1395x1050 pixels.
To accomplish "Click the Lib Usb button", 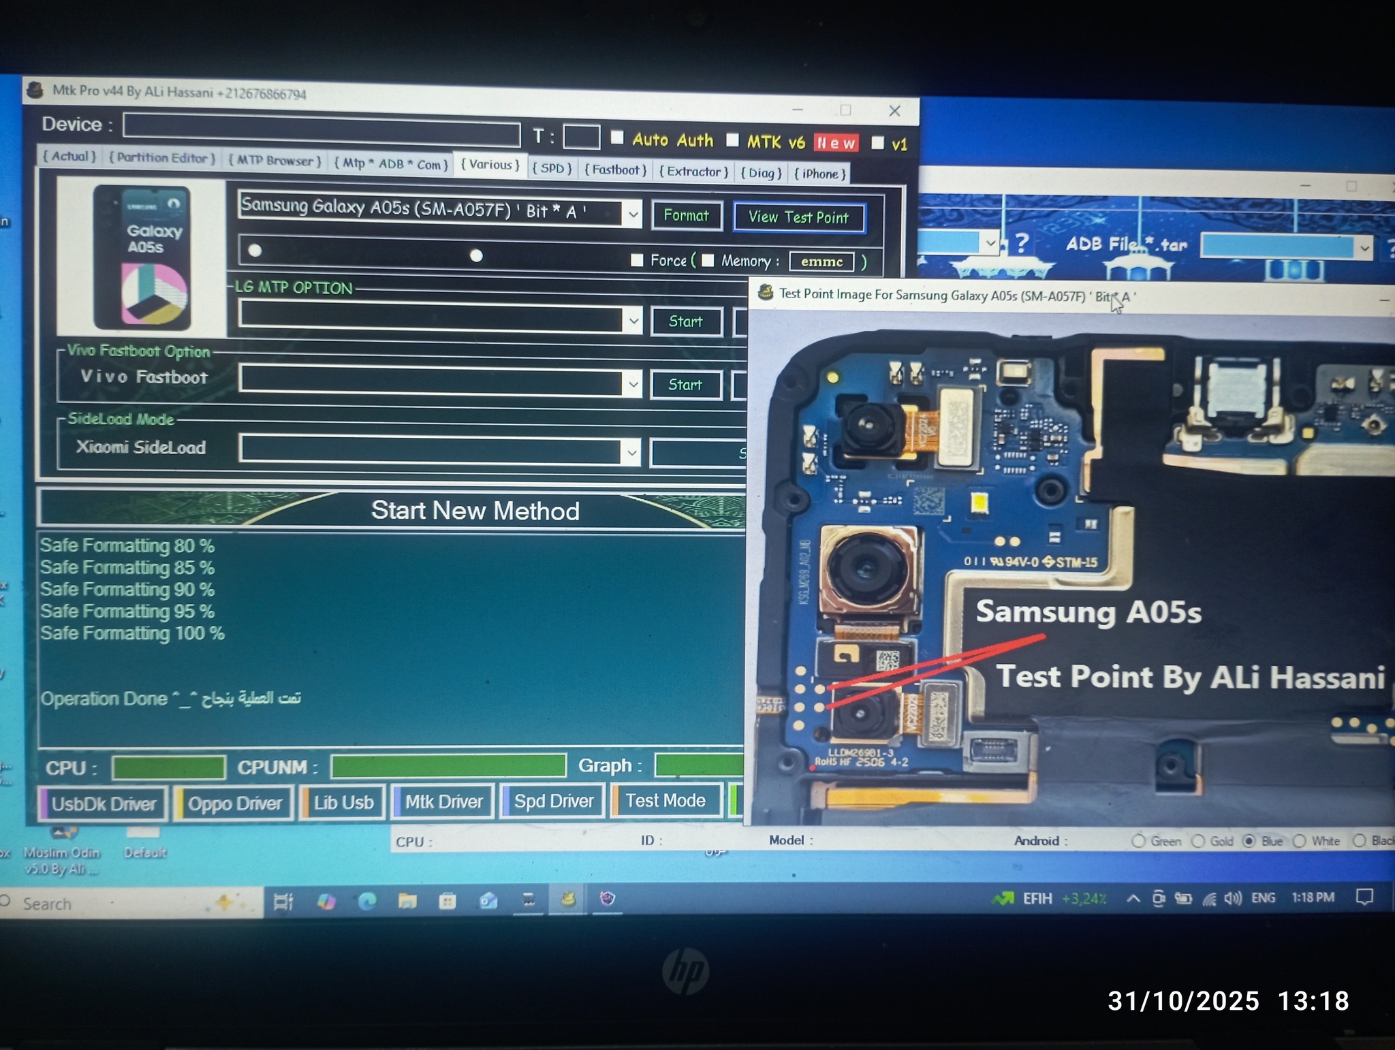I will (x=343, y=802).
